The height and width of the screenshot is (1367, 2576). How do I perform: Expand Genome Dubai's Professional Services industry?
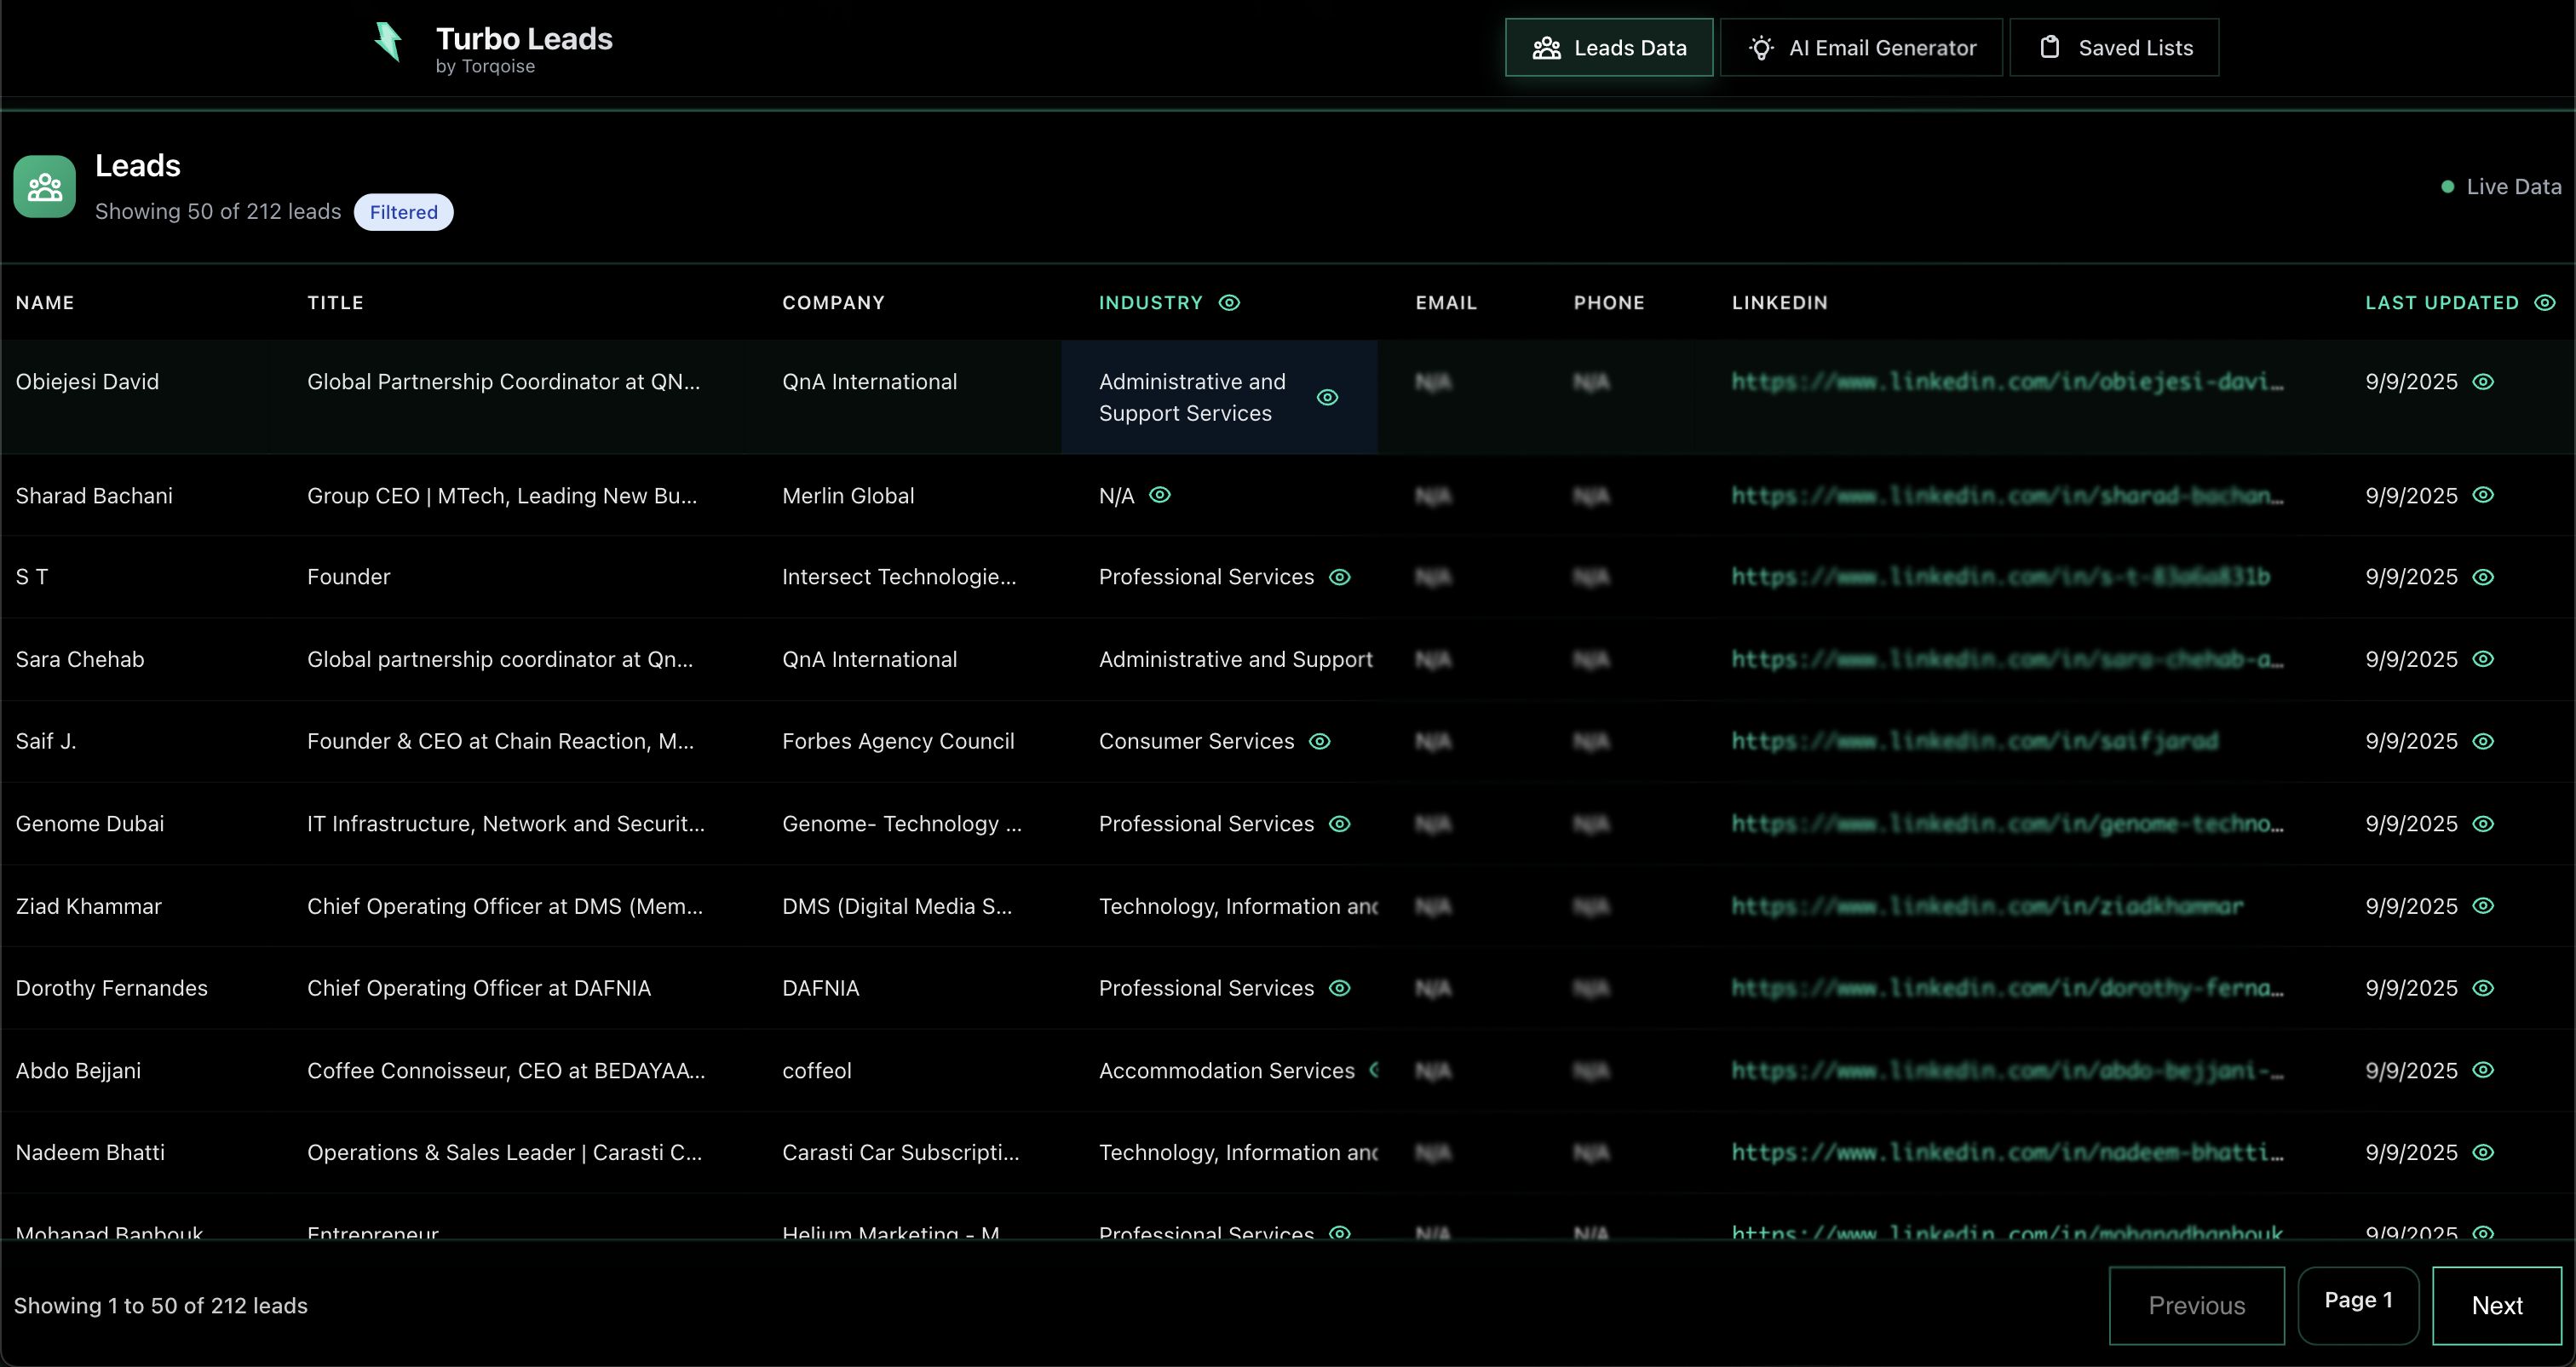coord(1339,824)
